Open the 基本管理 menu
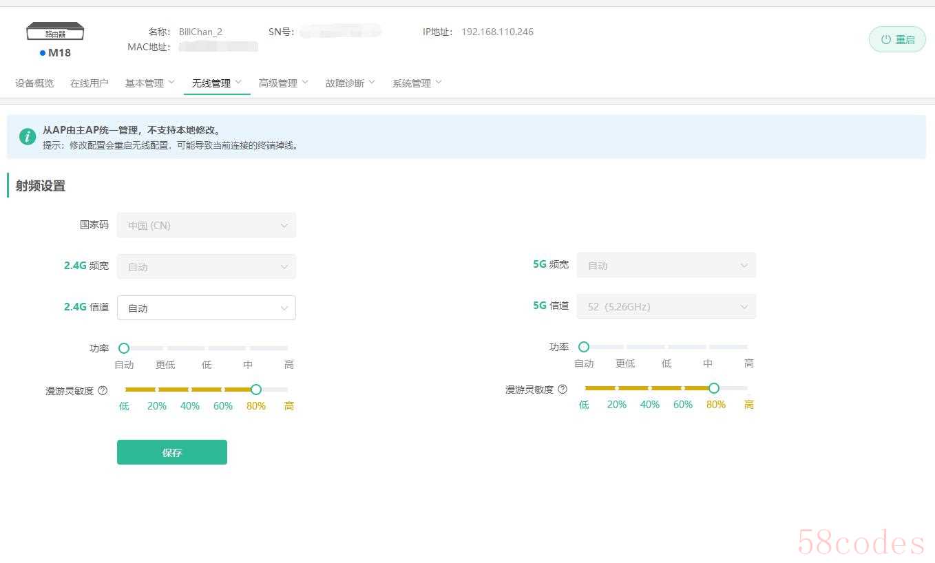This screenshot has width=935, height=563. tap(149, 83)
